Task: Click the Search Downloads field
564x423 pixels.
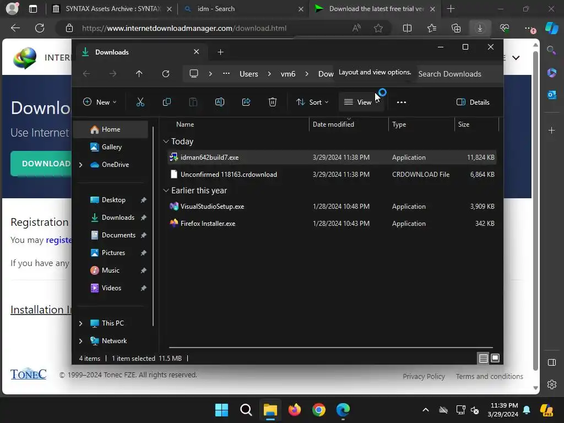Action: pyautogui.click(x=458, y=74)
